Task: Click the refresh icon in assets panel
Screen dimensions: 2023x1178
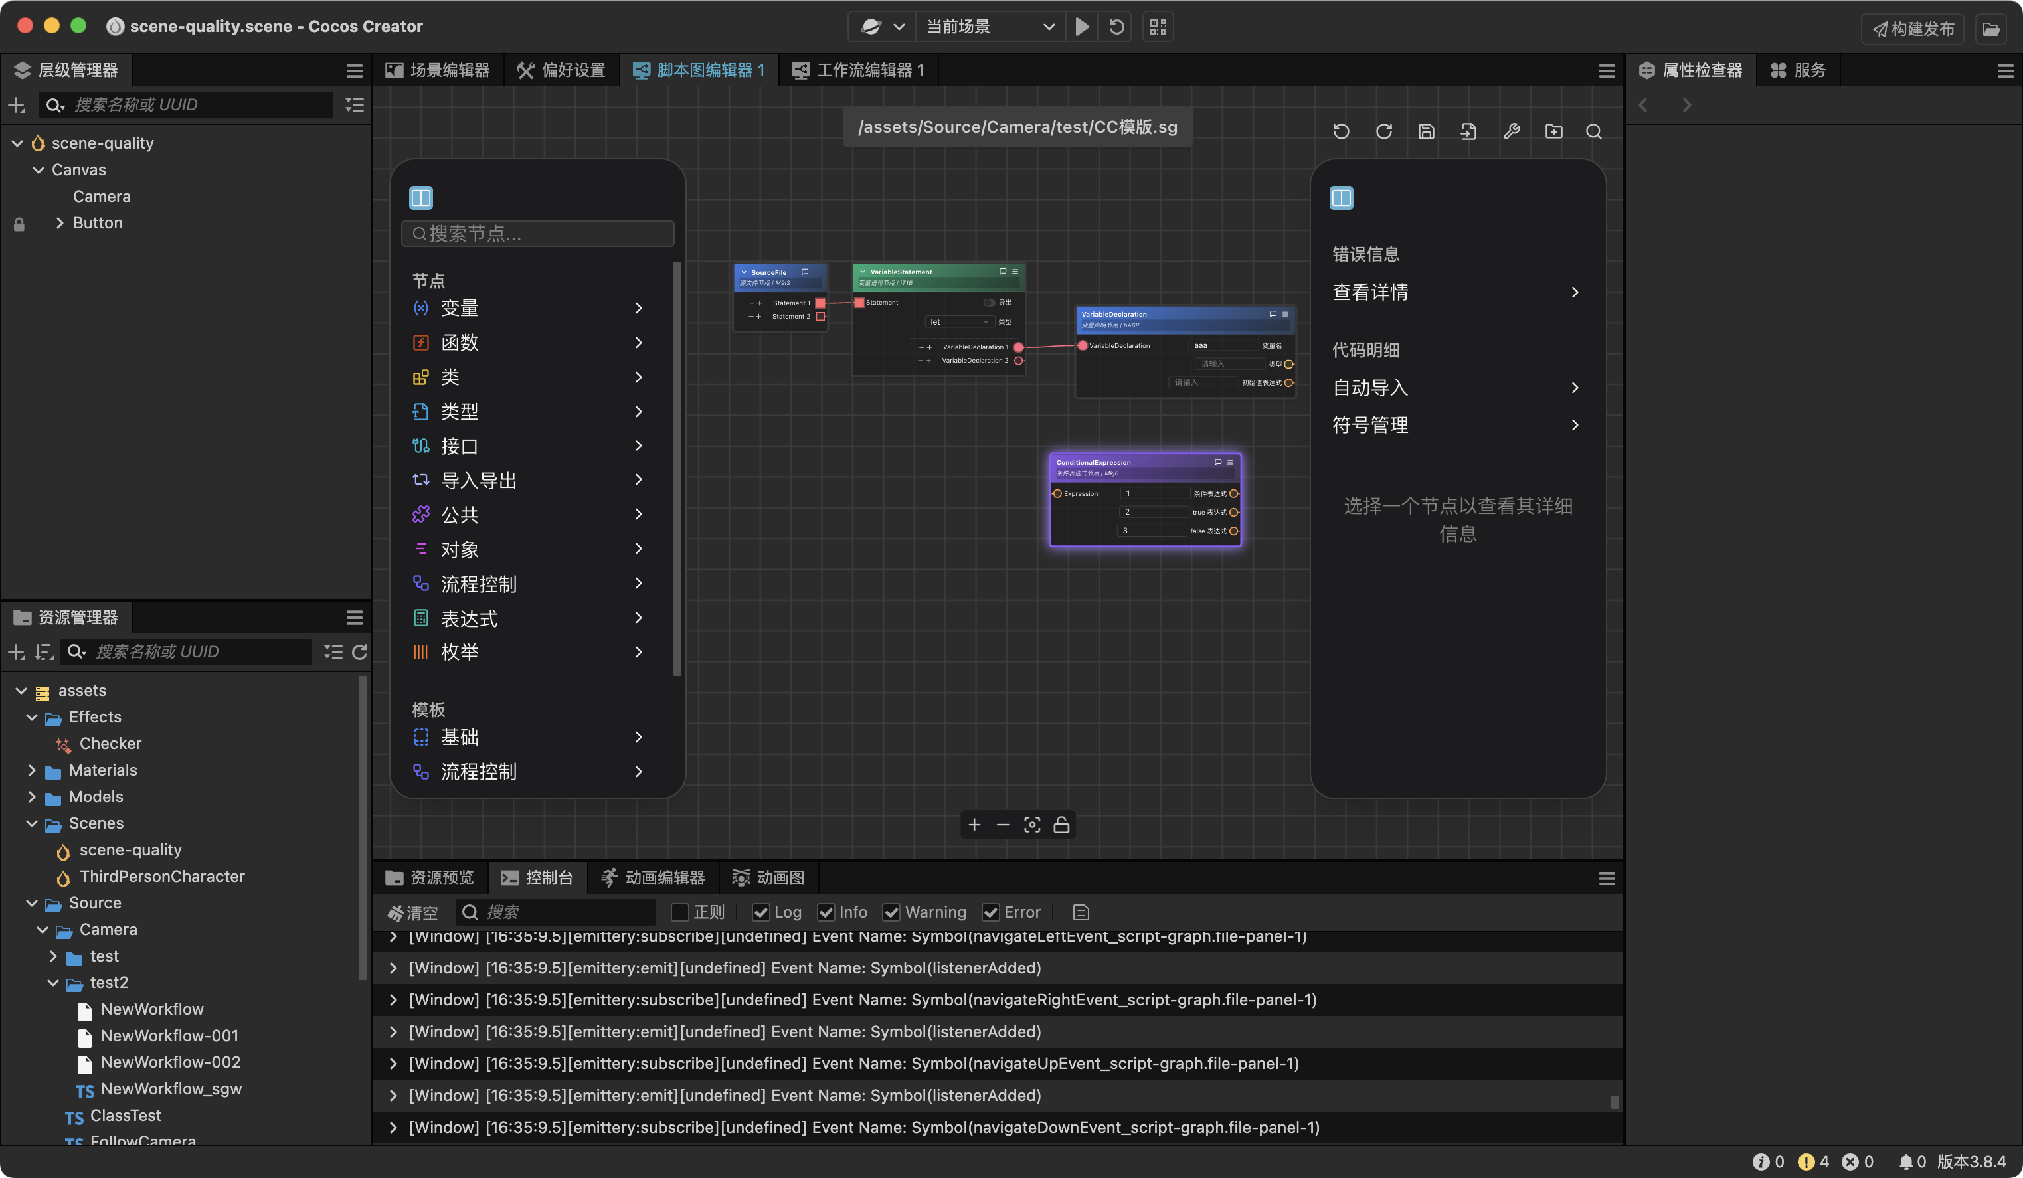Action: click(359, 651)
